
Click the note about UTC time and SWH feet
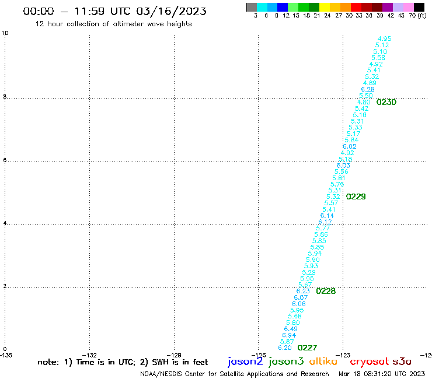123,362
